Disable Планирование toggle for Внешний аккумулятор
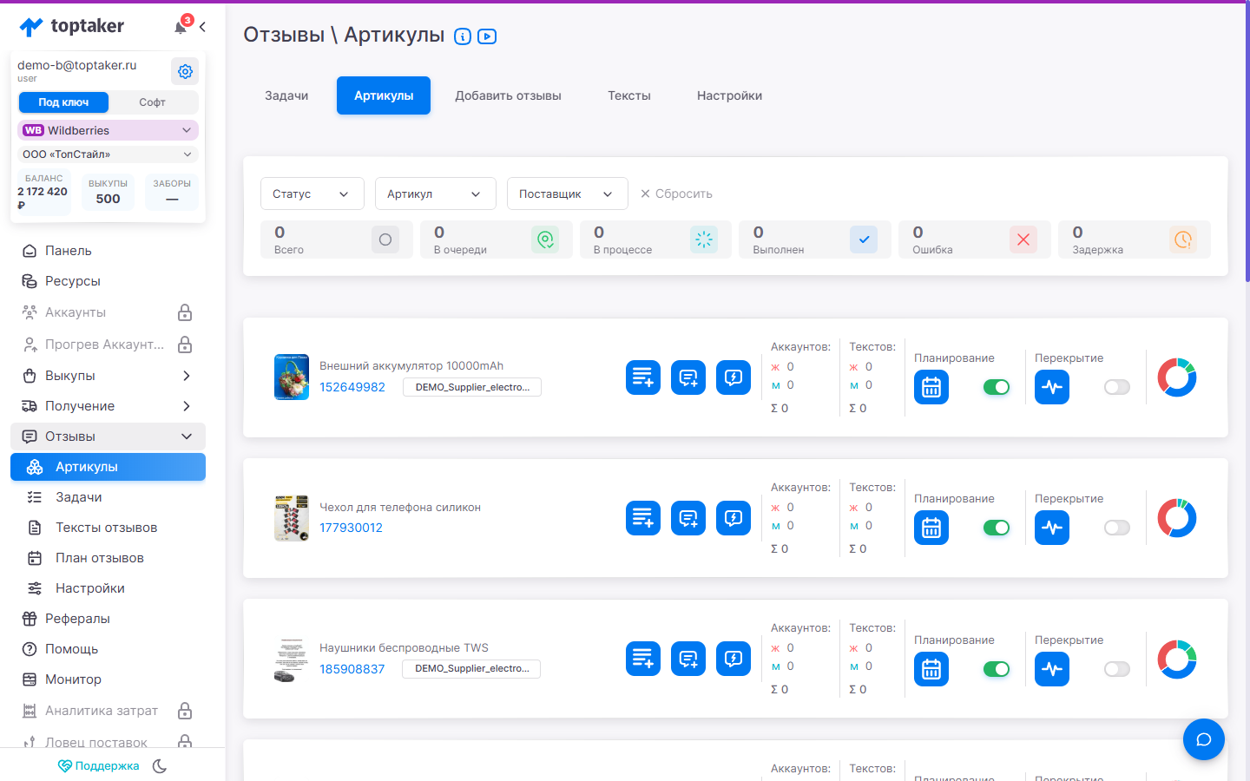 coord(997,387)
